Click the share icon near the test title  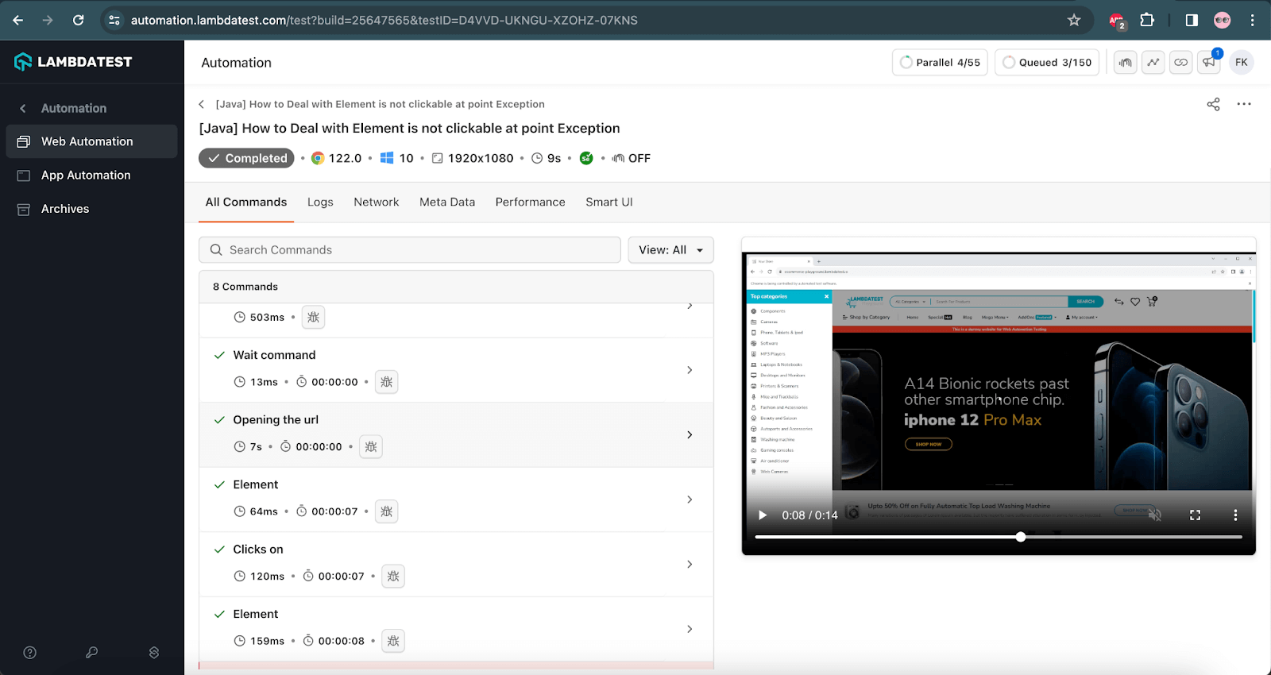(1213, 104)
